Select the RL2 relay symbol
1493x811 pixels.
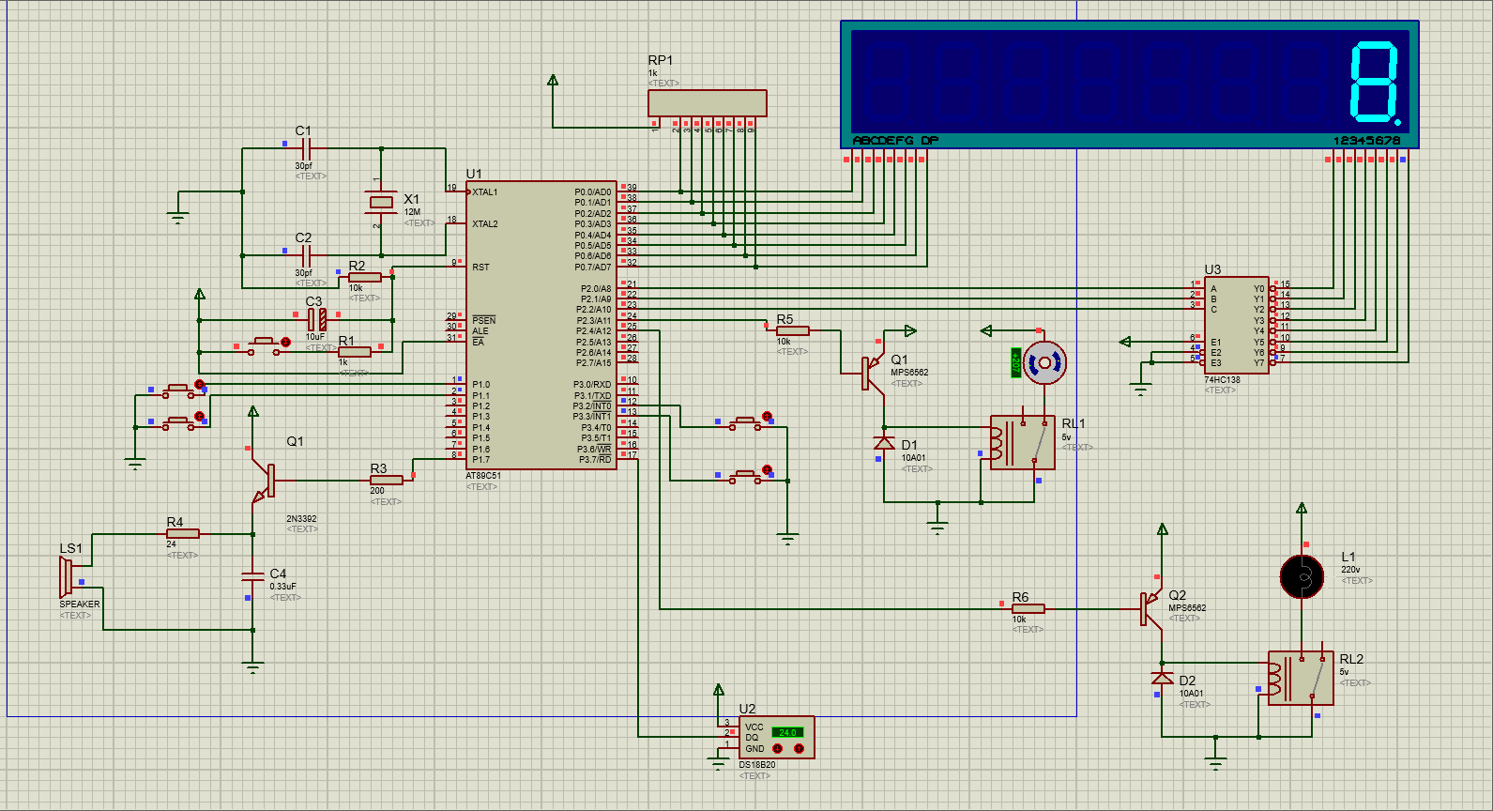click(x=1301, y=678)
